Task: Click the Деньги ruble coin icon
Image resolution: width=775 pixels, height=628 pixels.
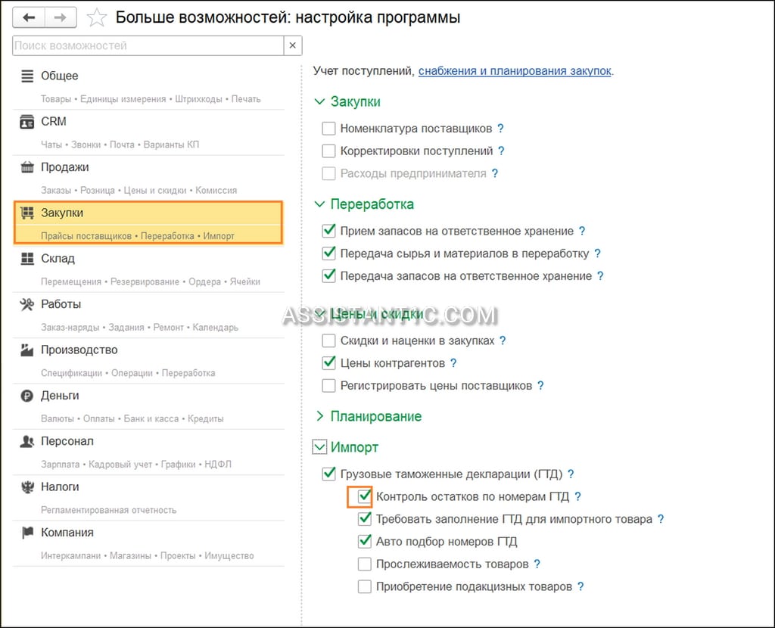Action: tap(27, 396)
